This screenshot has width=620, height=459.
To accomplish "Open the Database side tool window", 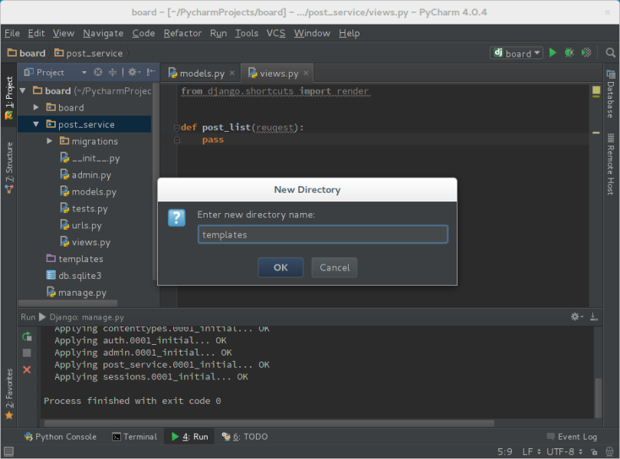I will (611, 94).
